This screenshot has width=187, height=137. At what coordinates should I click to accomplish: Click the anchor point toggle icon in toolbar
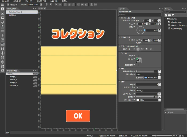60,5
